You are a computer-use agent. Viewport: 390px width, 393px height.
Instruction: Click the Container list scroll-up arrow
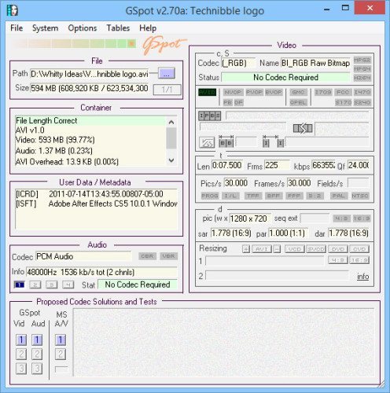point(171,122)
